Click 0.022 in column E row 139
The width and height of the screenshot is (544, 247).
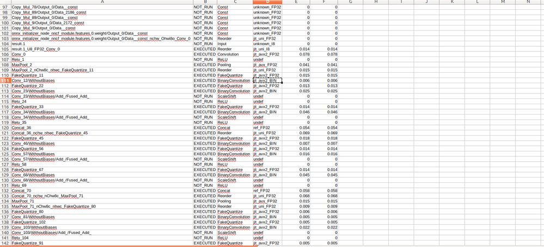click(x=296, y=227)
